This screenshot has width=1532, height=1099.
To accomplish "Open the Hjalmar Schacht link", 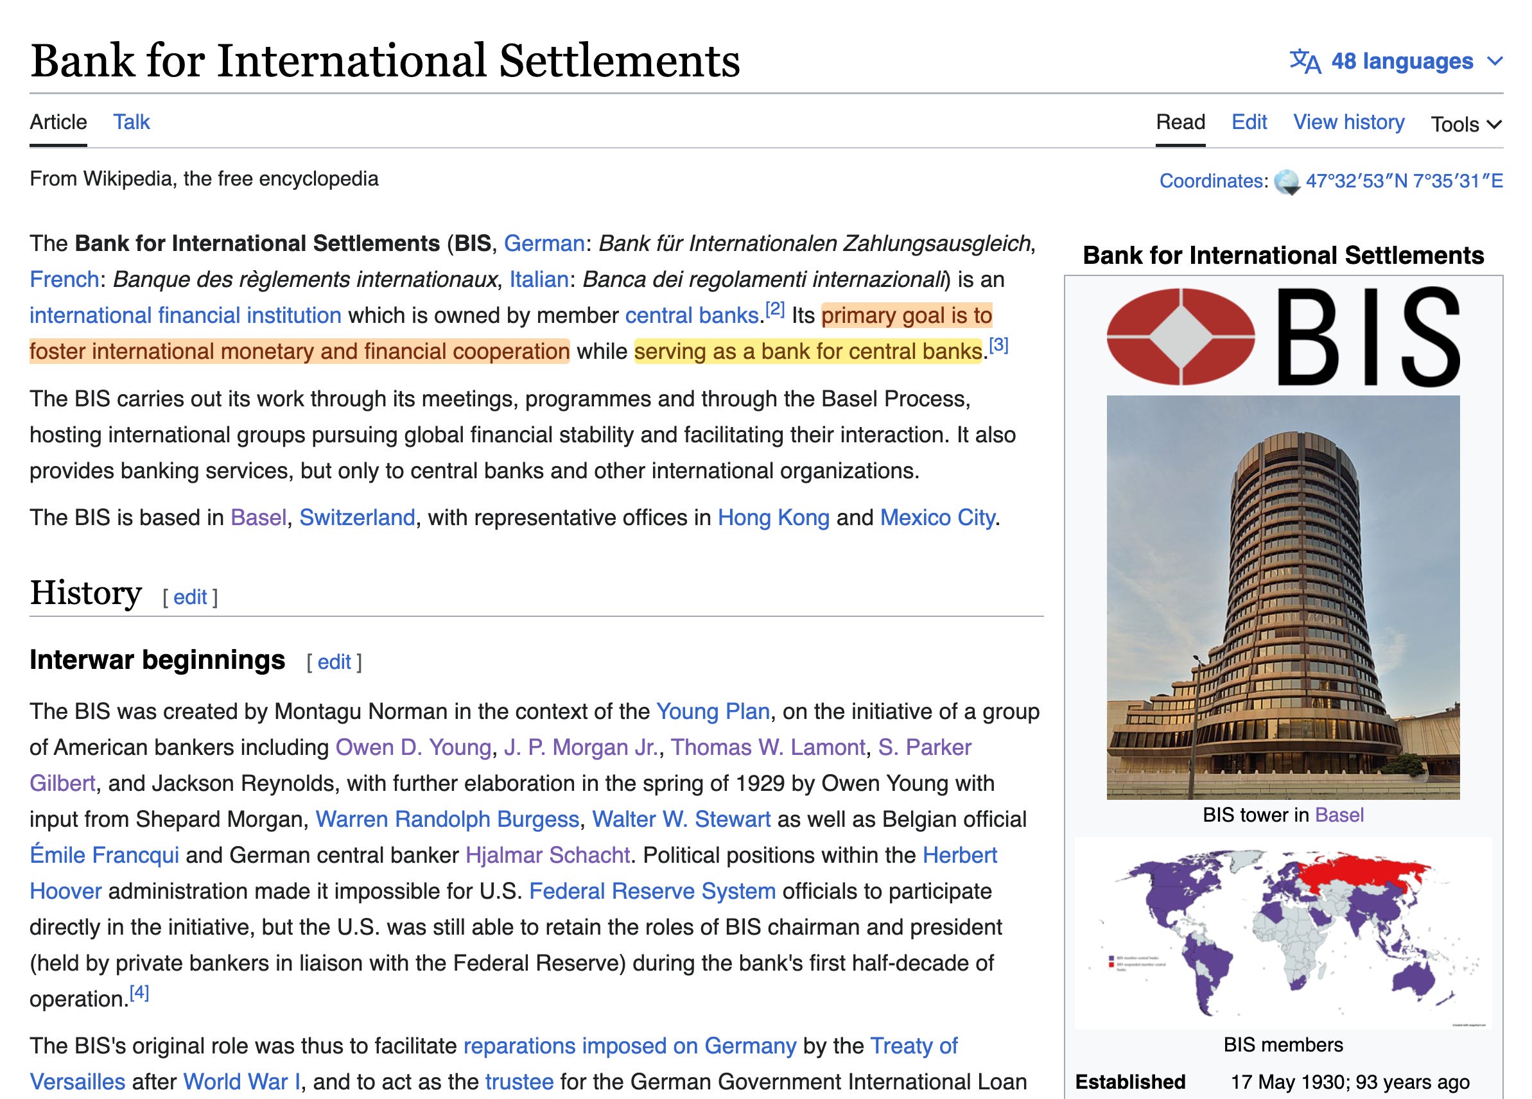I will coord(548,854).
